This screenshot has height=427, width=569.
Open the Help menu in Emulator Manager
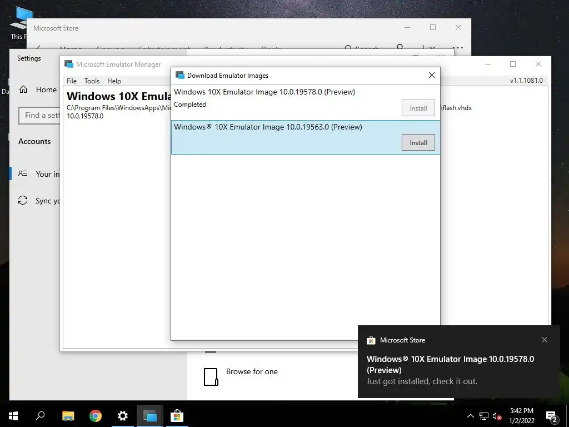pyautogui.click(x=114, y=81)
